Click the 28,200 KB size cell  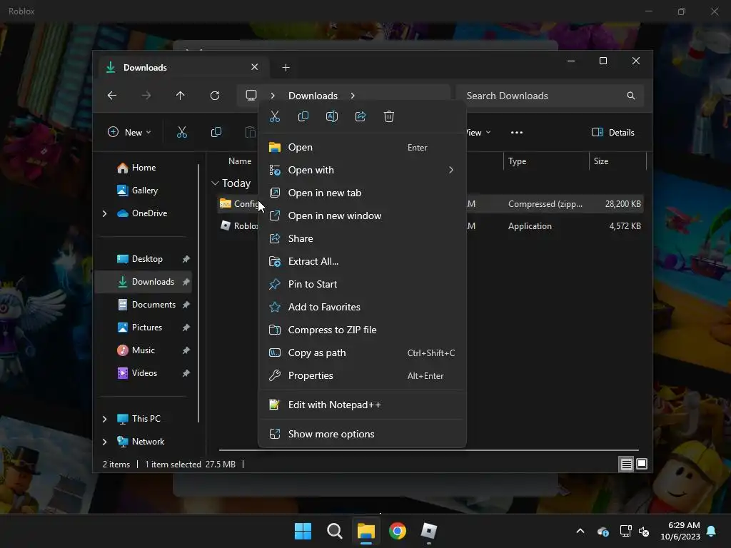(622, 204)
